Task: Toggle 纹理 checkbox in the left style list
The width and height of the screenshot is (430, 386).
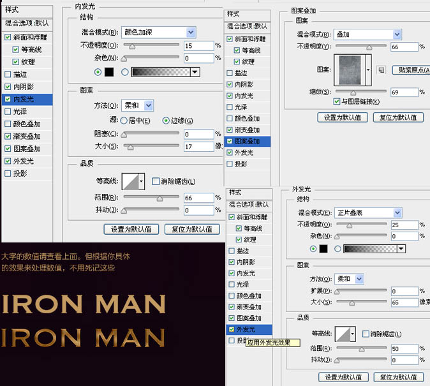Action: click(x=16, y=62)
